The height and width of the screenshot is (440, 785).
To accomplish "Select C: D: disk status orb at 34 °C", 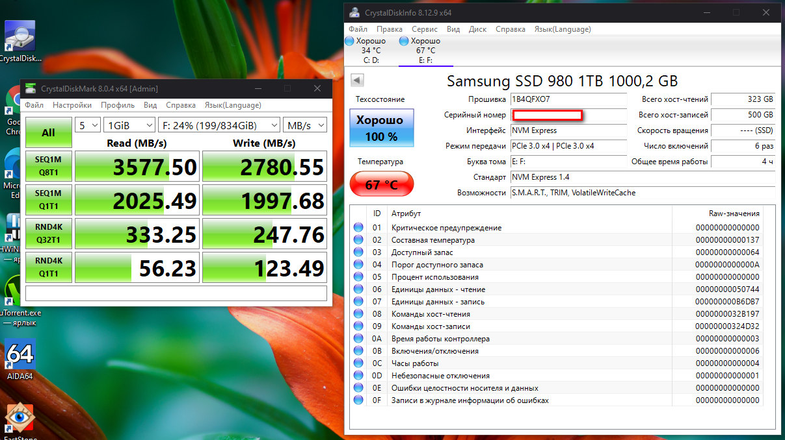I will tap(350, 41).
